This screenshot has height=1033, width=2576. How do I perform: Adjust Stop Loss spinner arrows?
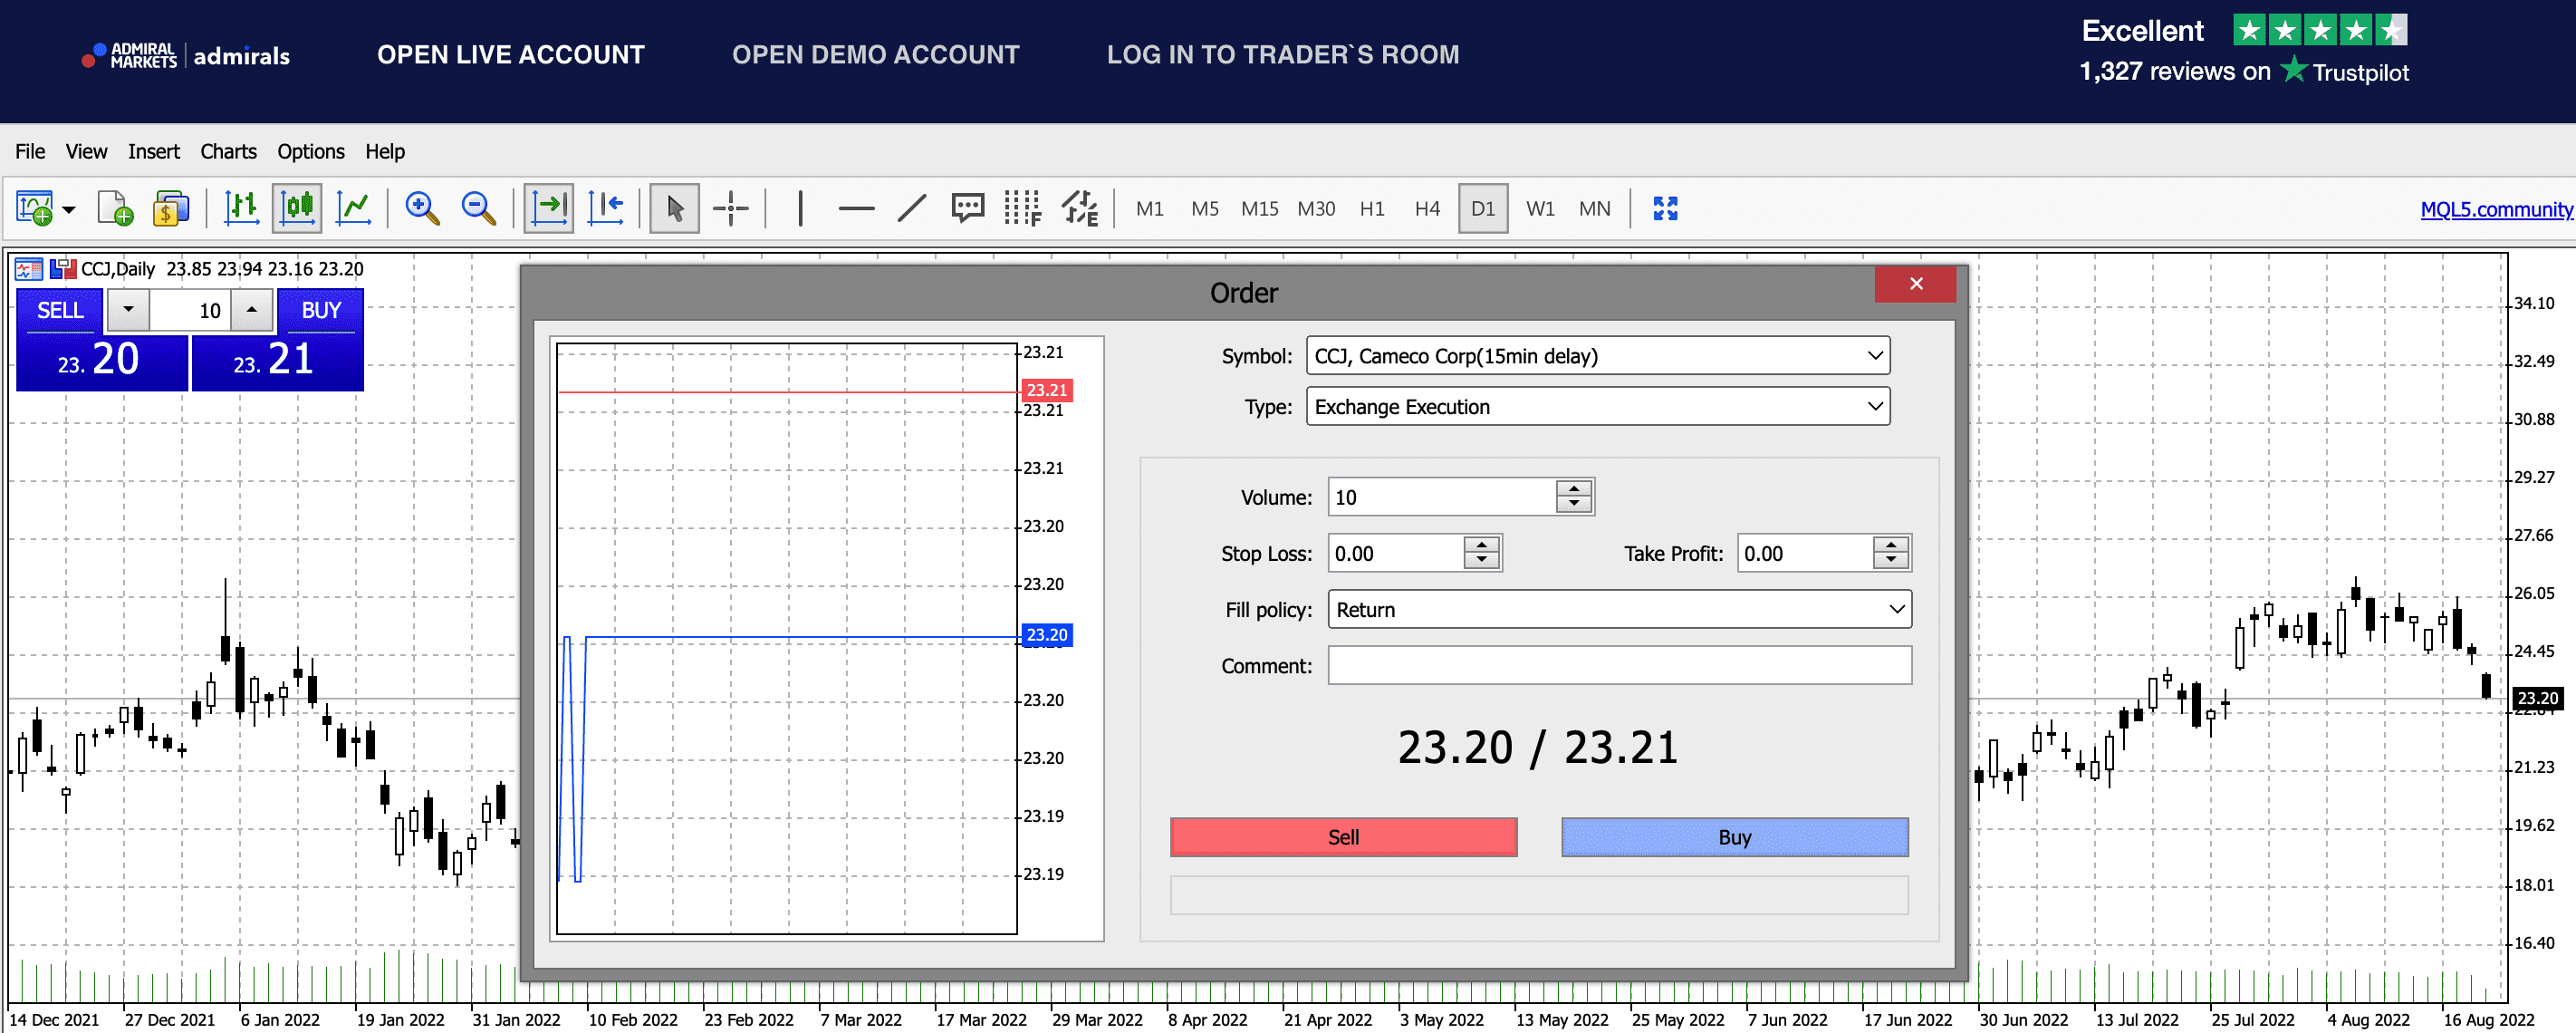tap(1482, 553)
